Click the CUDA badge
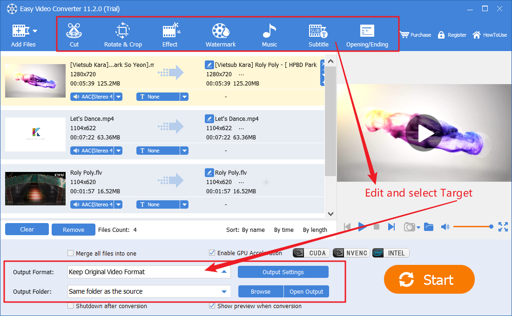Image resolution: width=512 pixels, height=316 pixels. [x=311, y=253]
